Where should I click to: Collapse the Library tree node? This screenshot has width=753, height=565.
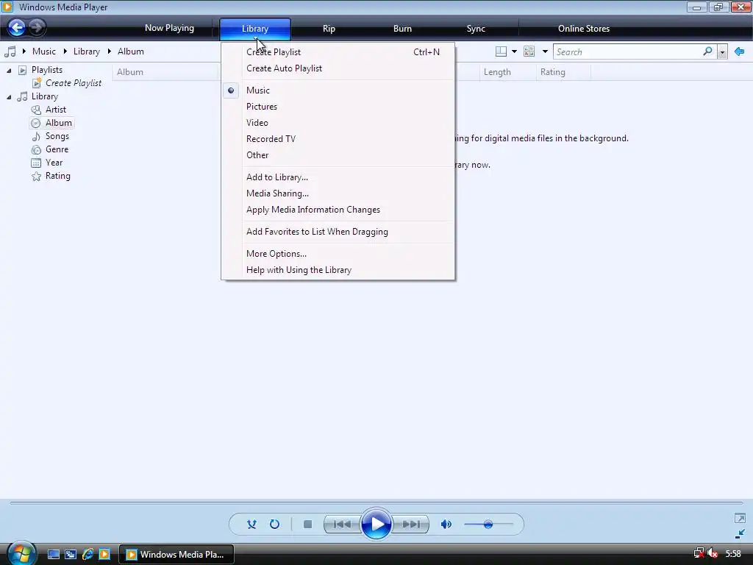pyautogui.click(x=9, y=97)
